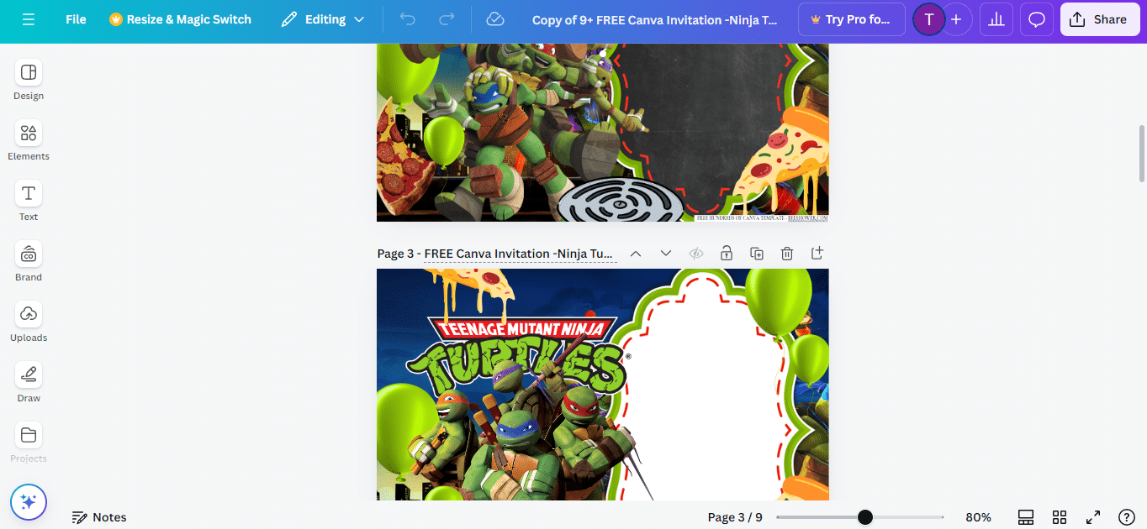Open the Editing mode dropdown

323,19
